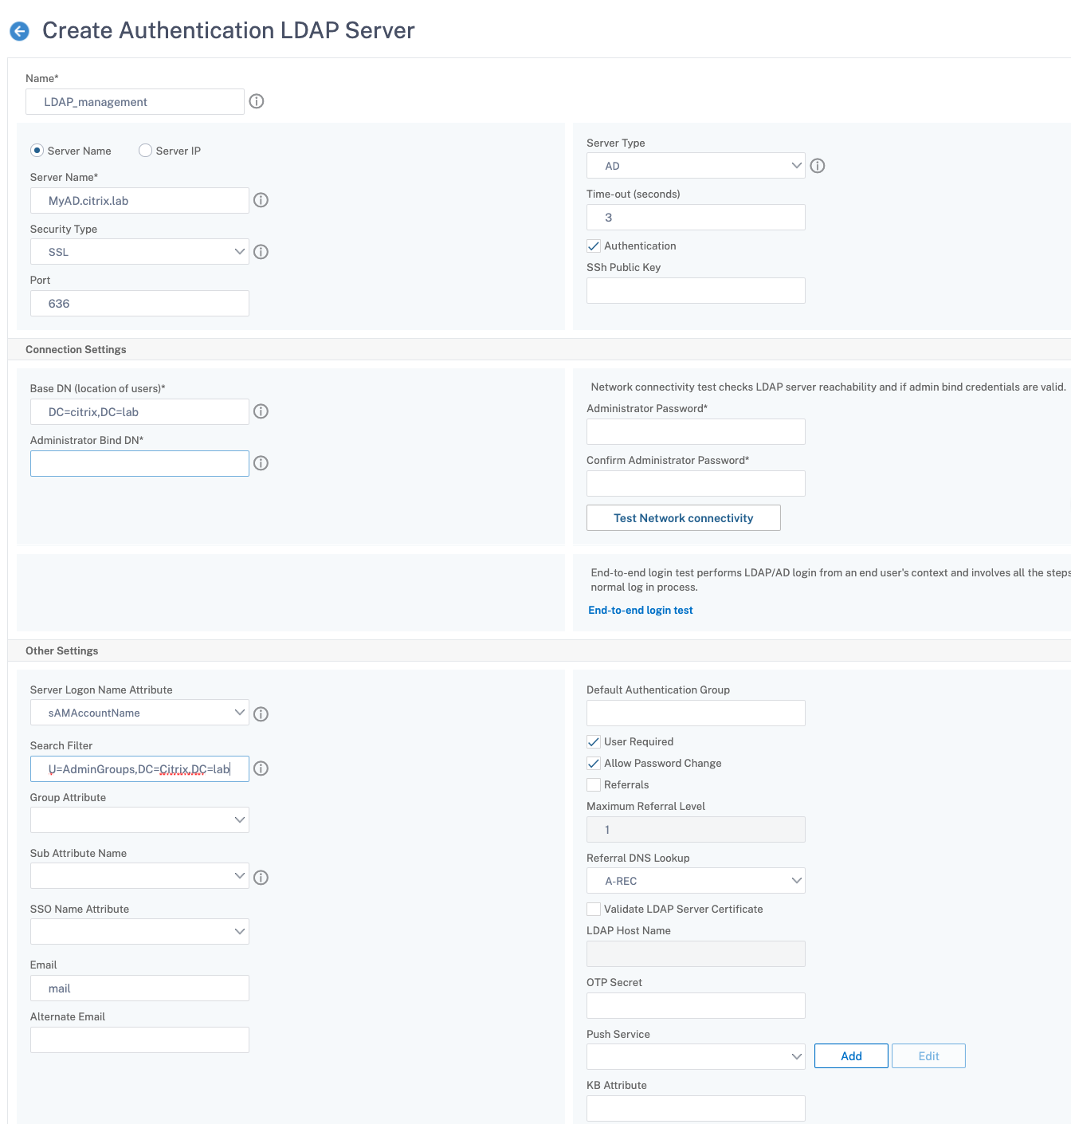
Task: Expand the SSO Name Attribute dropdown
Action: click(139, 932)
